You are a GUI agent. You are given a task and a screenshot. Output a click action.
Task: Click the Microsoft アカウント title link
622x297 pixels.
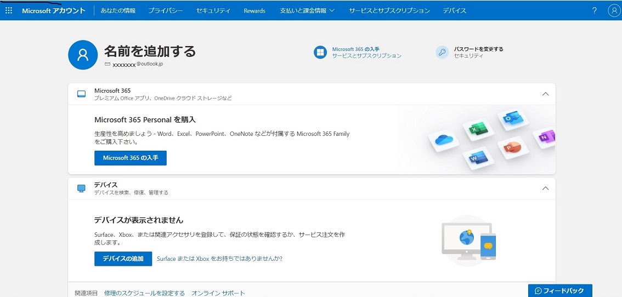point(54,11)
